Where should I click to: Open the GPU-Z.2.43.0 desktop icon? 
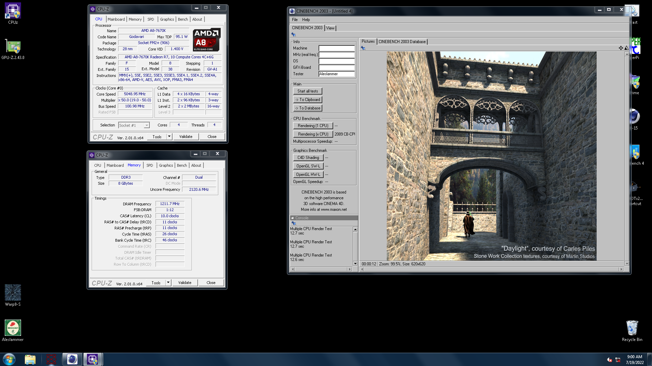point(13,49)
